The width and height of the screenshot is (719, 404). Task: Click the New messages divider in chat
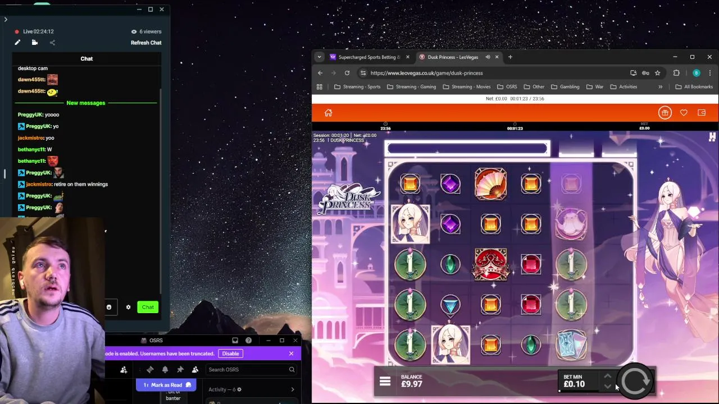point(86,103)
